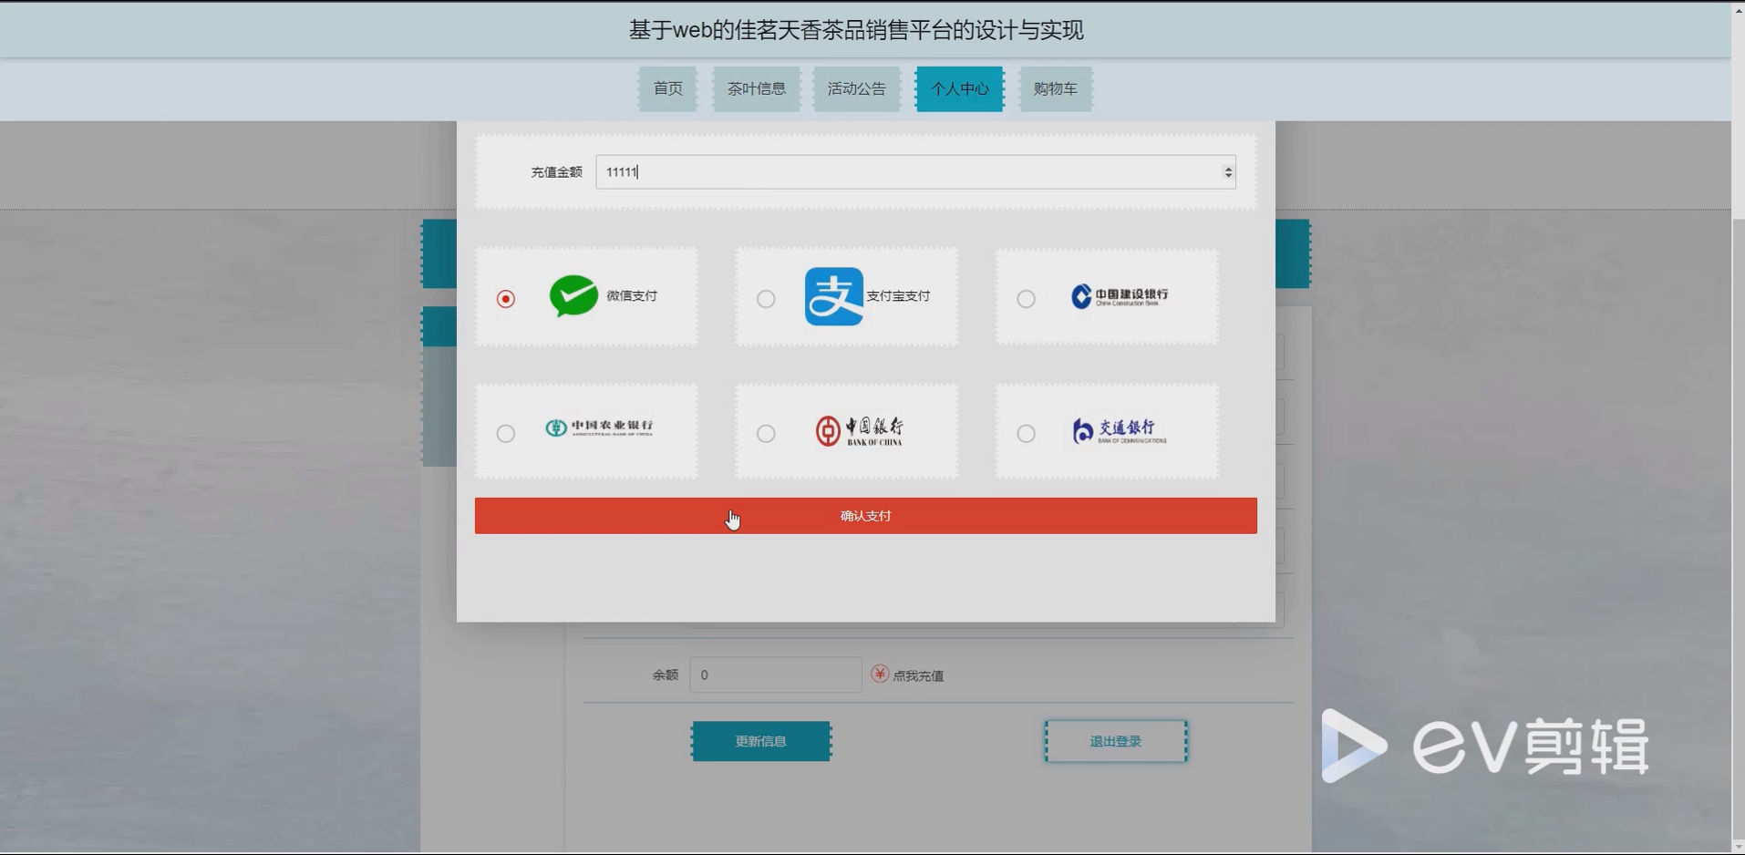This screenshot has width=1745, height=855.
Task: Click the yen recharge icon beside 点我充值
Action: pos(880,674)
